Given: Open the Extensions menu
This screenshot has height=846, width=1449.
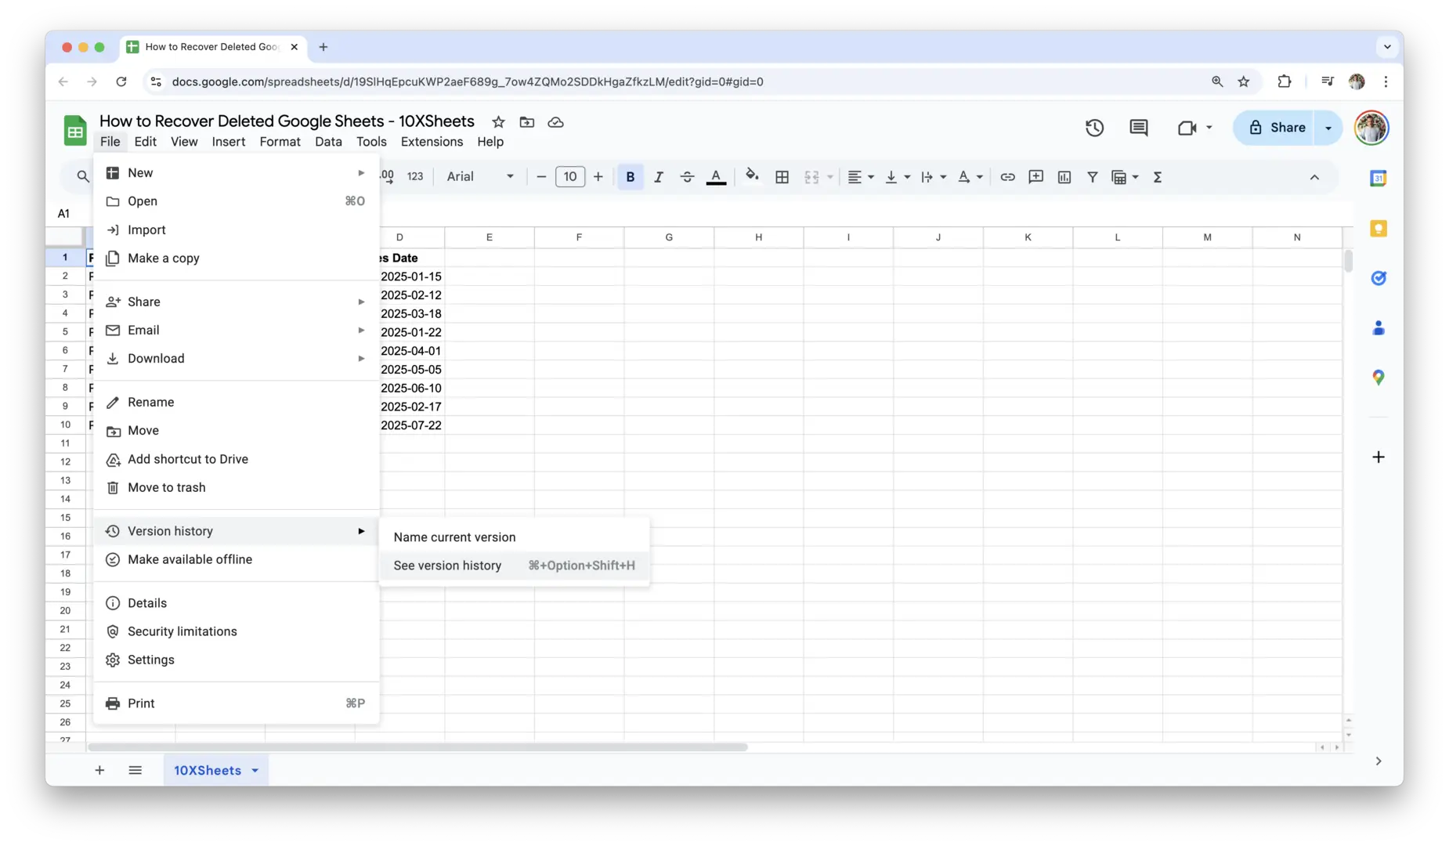Looking at the screenshot, I should pos(432,142).
